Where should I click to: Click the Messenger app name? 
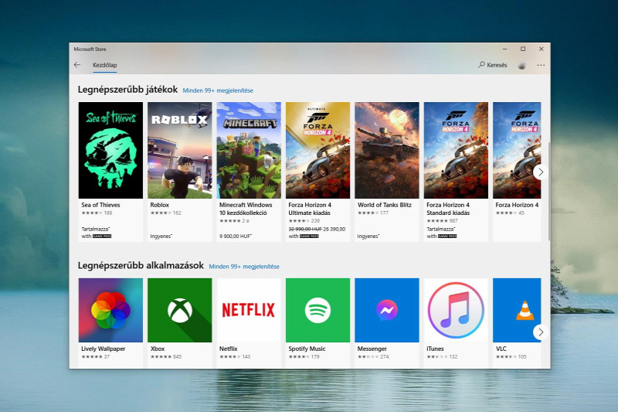[372, 349]
